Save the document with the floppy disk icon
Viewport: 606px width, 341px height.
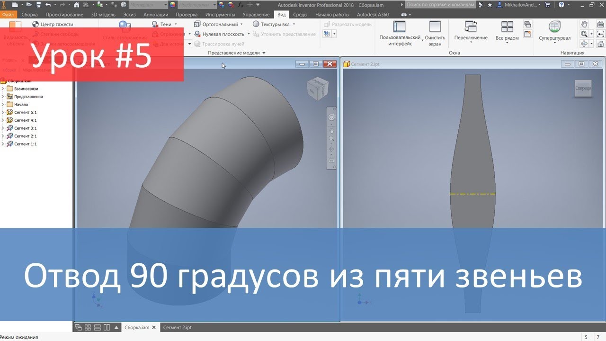click(x=38, y=5)
